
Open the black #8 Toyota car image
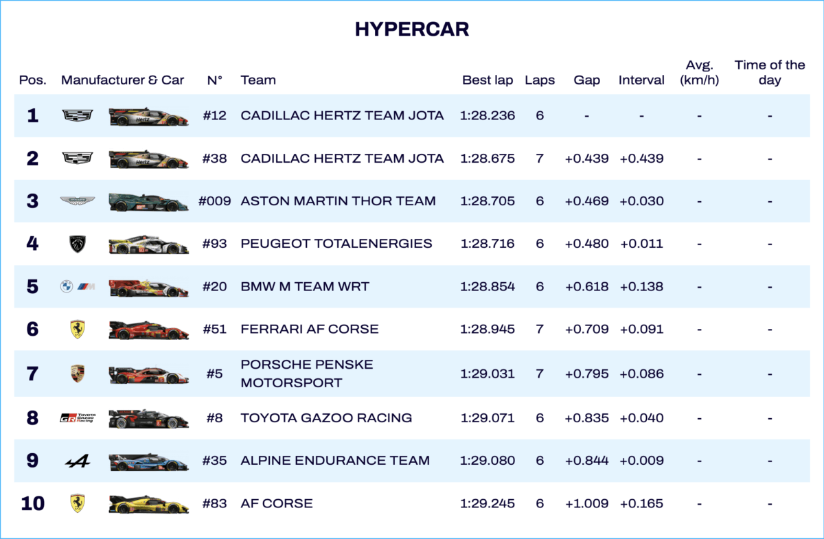[x=148, y=418]
